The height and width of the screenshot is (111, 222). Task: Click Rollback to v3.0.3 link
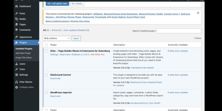pyautogui.click(x=80, y=54)
